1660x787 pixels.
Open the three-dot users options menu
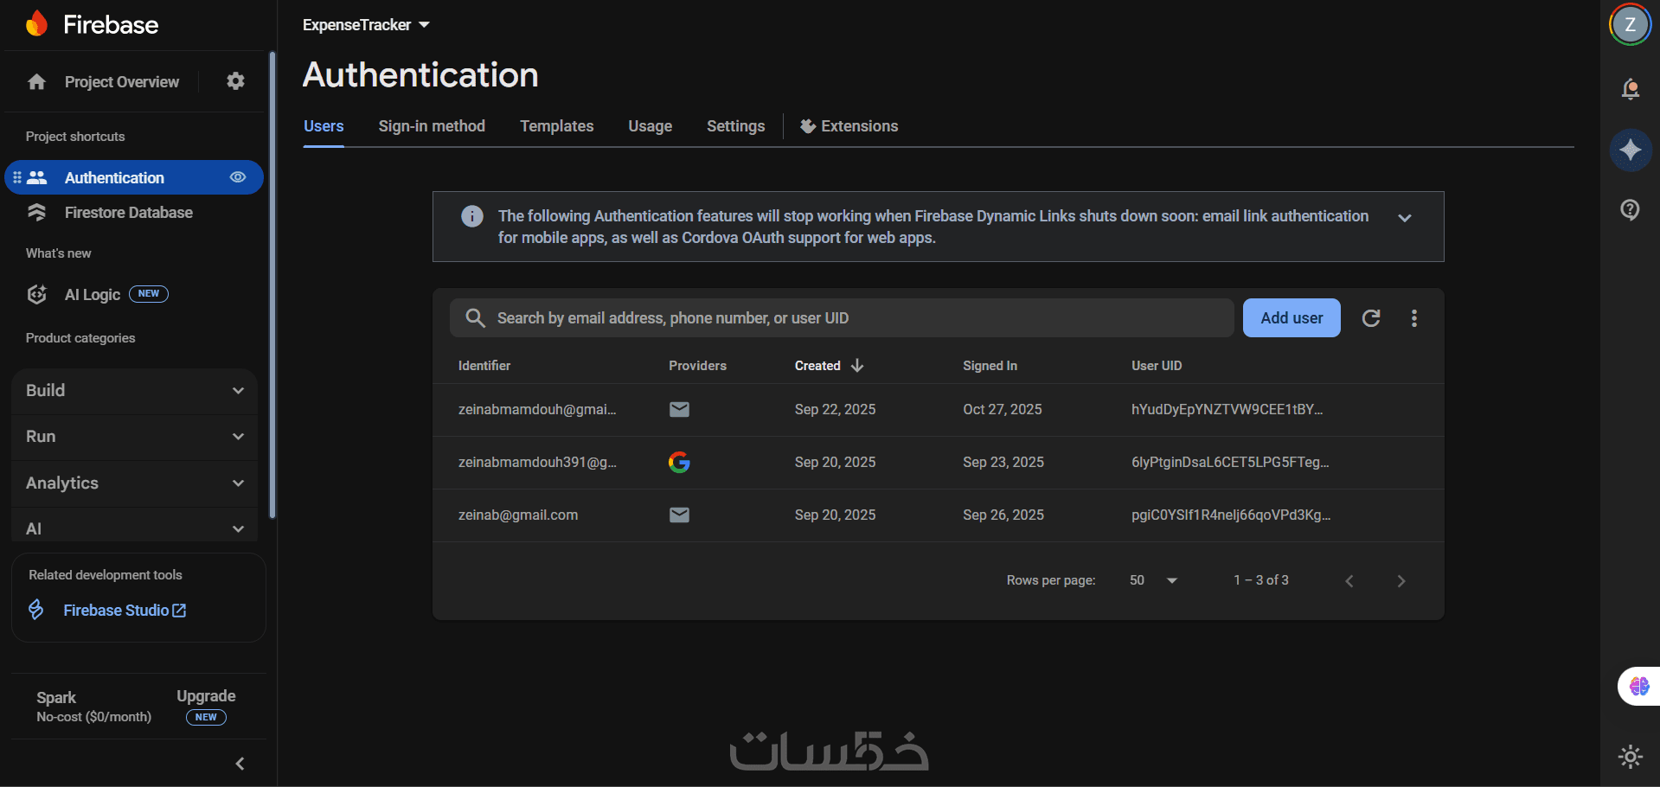point(1414,318)
